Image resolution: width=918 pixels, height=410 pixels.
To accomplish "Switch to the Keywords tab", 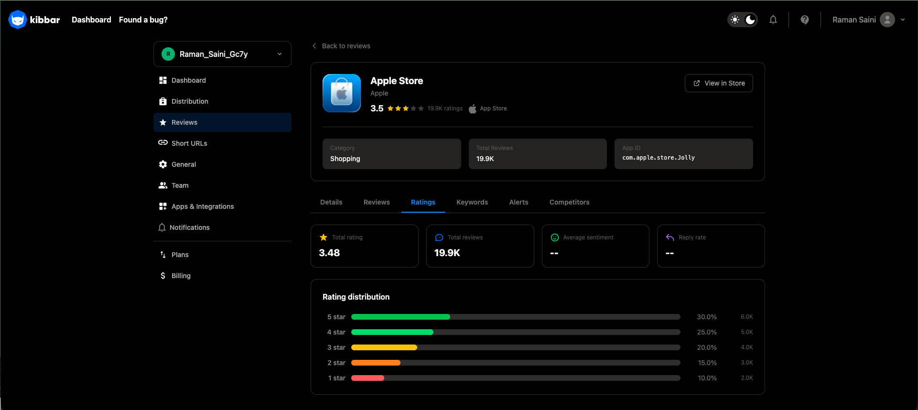I will click(472, 202).
